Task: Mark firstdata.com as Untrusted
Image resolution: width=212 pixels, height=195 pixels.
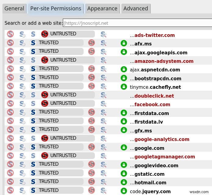Action: 92,112
